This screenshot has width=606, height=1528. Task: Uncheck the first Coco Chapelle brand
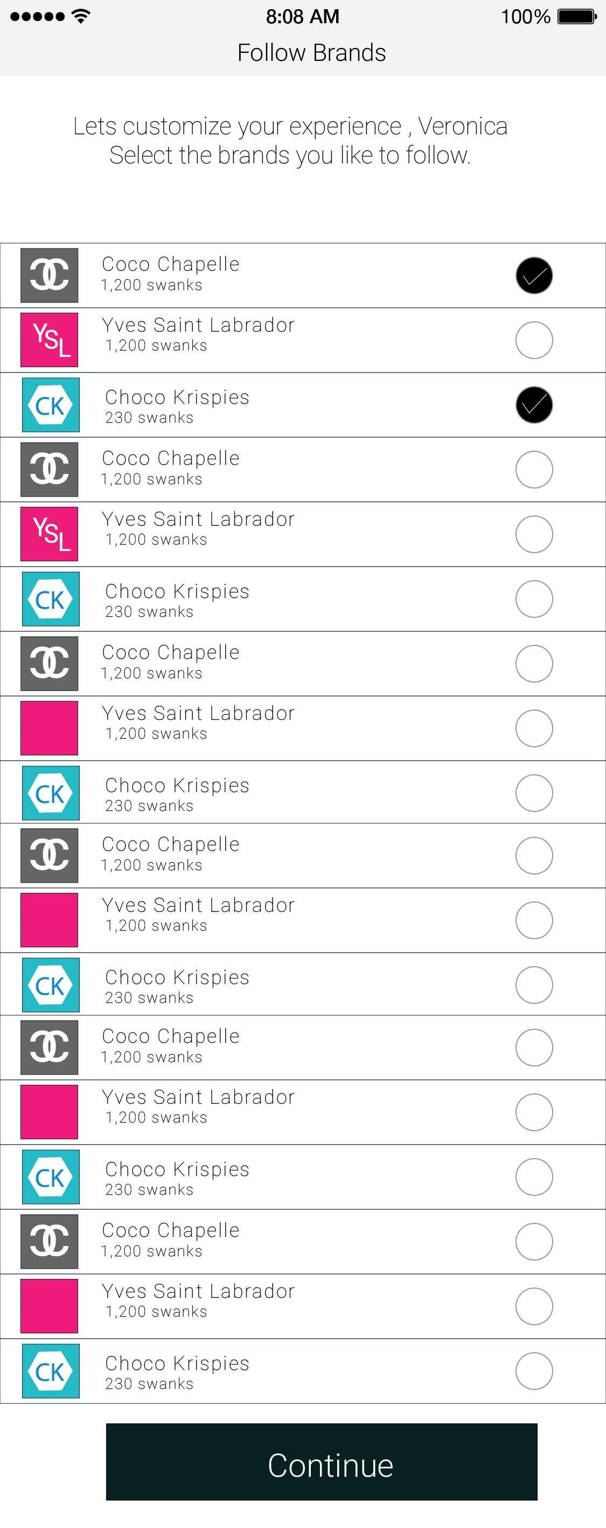pos(534,275)
